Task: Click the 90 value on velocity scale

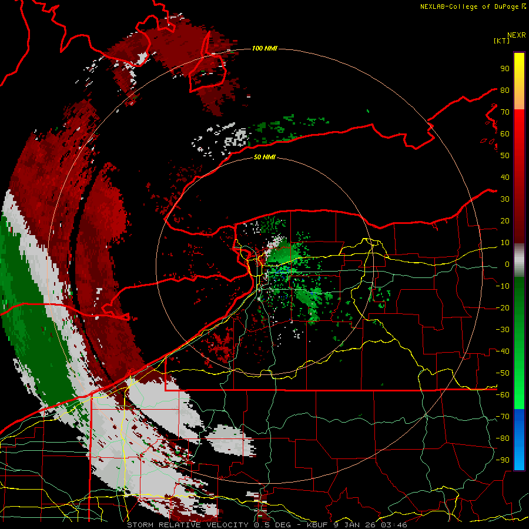Action: click(x=505, y=69)
